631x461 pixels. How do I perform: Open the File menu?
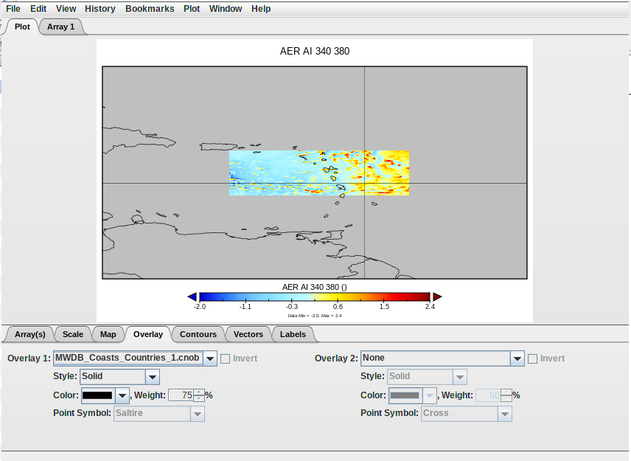13,8
